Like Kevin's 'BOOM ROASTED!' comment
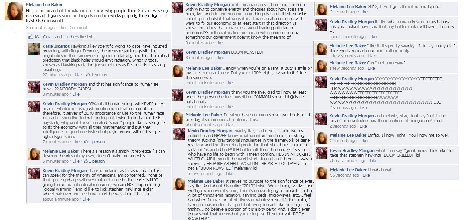Image resolution: width=470 pixels, height=220 pixels. [219, 57]
